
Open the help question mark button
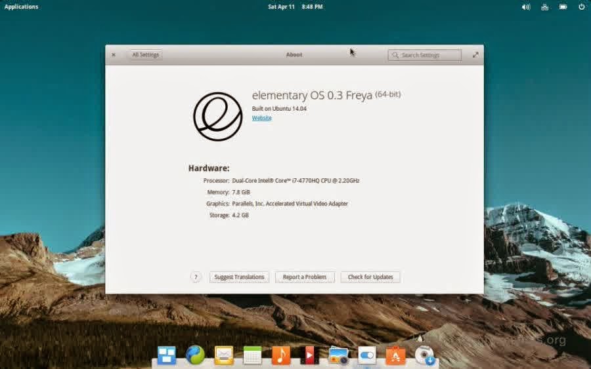point(196,277)
